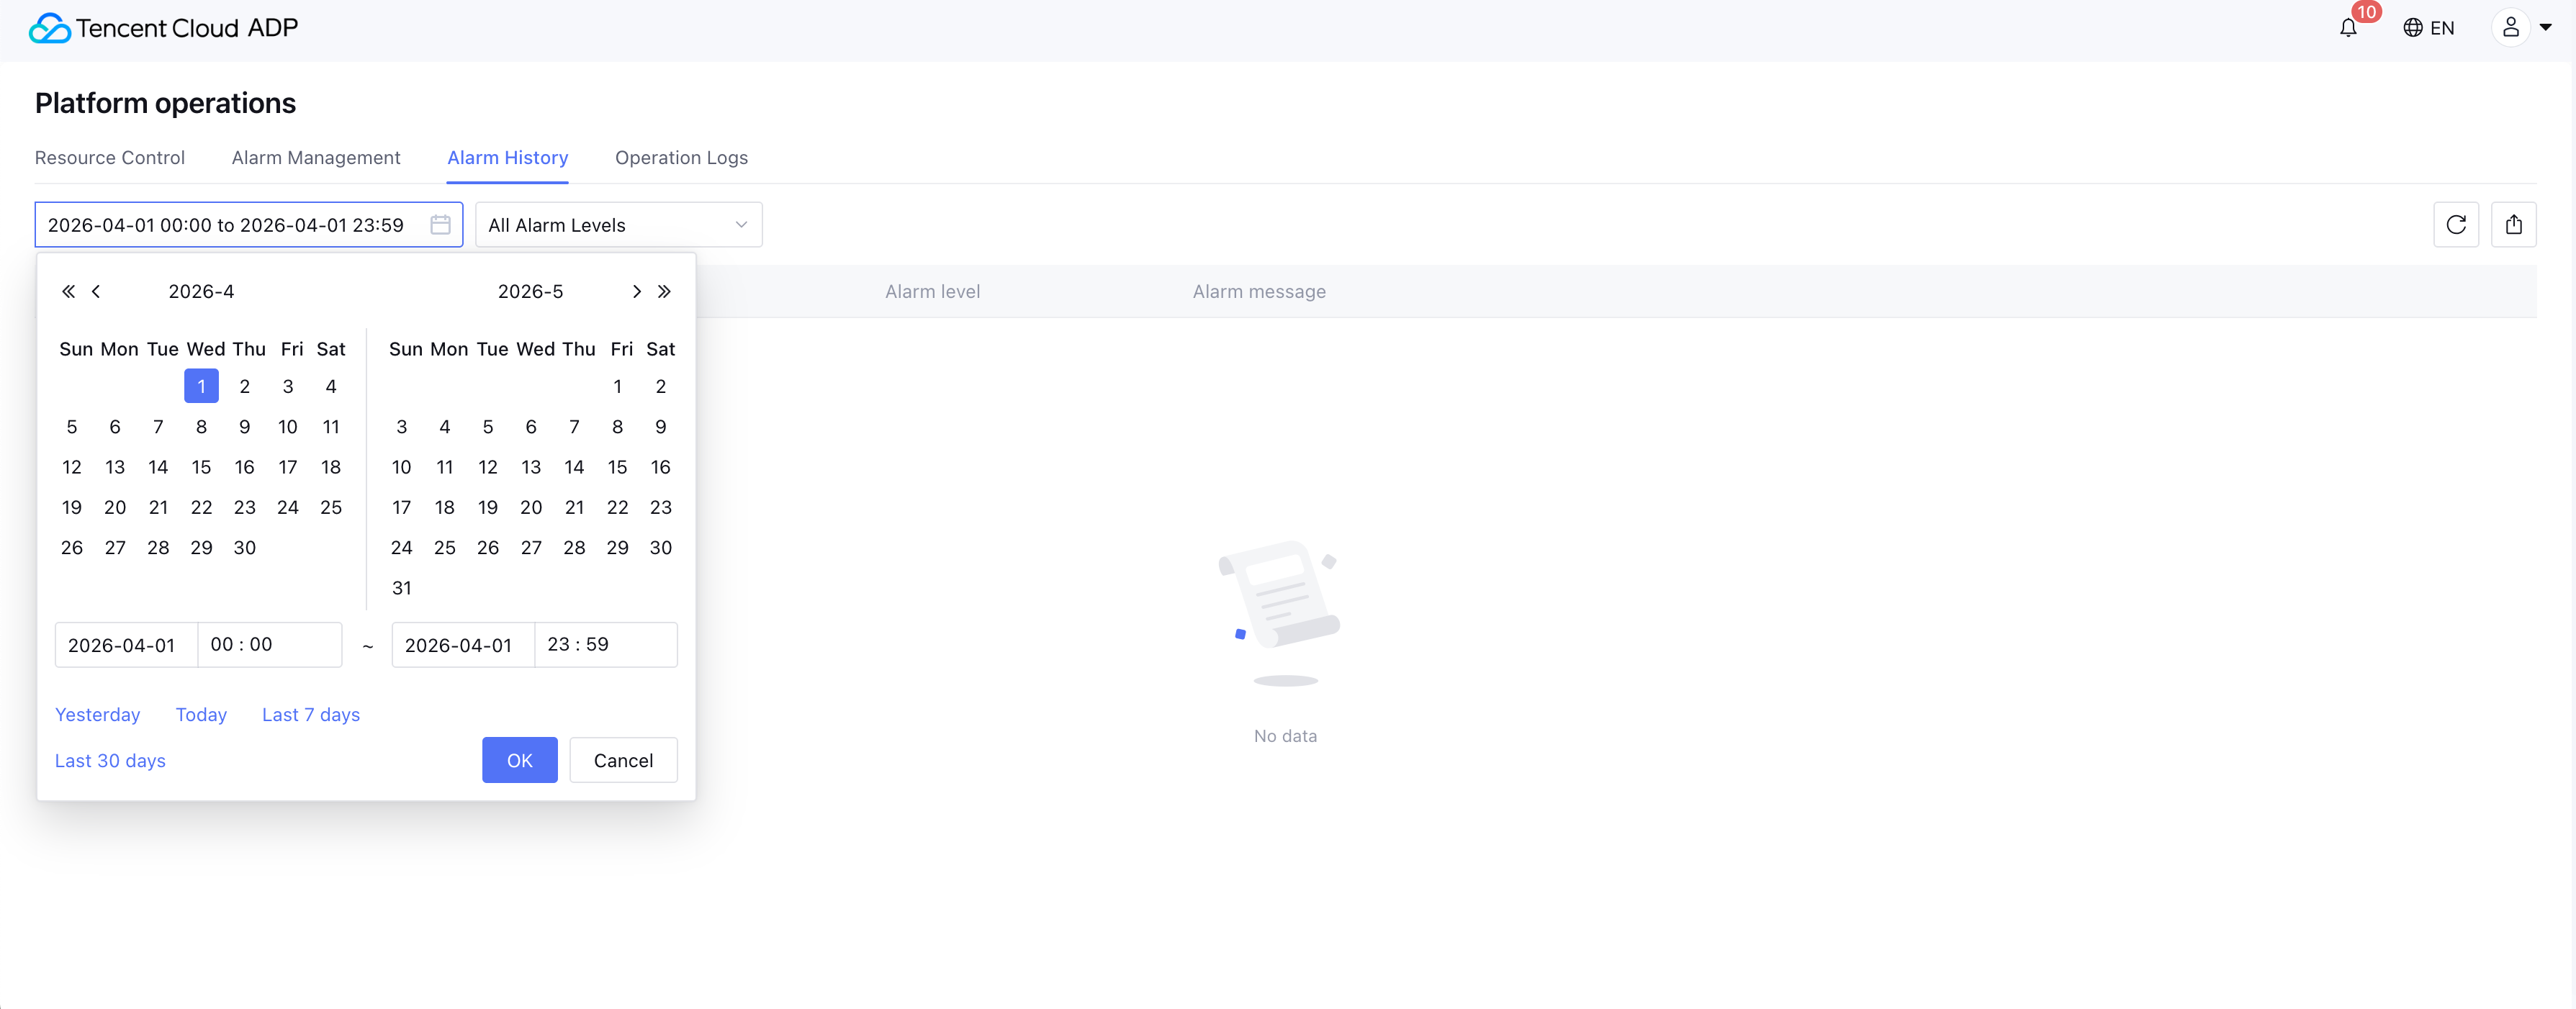Click the calendar icon in date field
This screenshot has width=2576, height=1009.
(440, 225)
